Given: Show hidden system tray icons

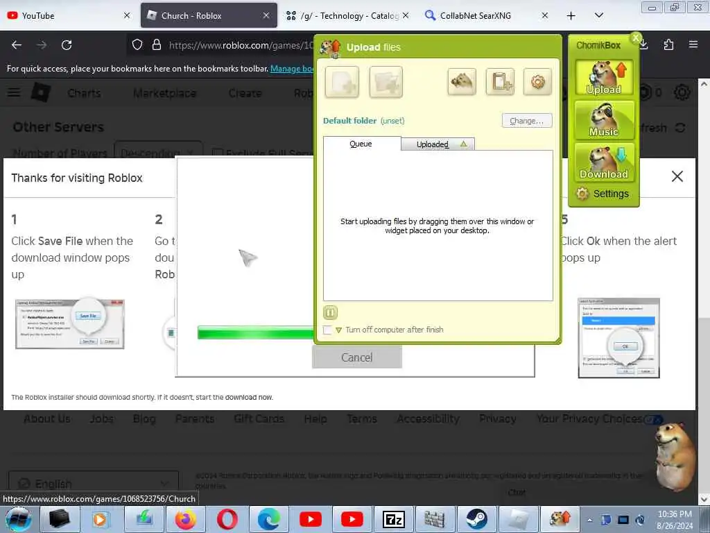Looking at the screenshot, I should pyautogui.click(x=589, y=520).
